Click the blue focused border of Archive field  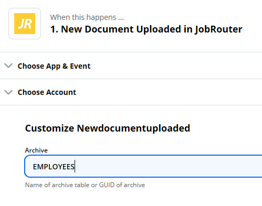tap(143, 155)
